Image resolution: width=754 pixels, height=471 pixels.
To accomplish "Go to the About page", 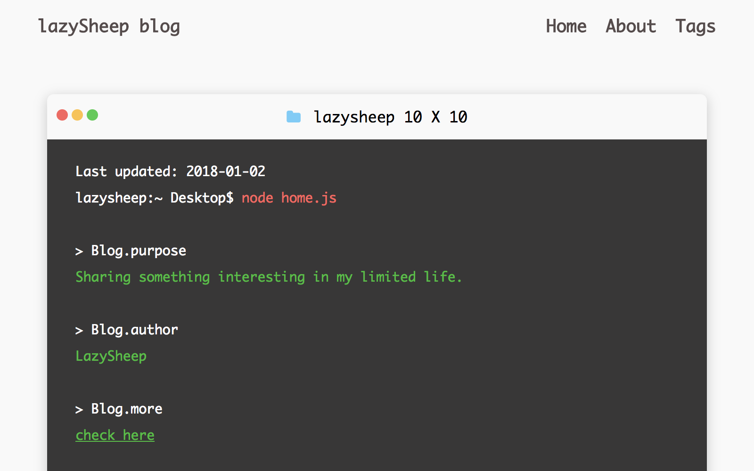I will 631,26.
